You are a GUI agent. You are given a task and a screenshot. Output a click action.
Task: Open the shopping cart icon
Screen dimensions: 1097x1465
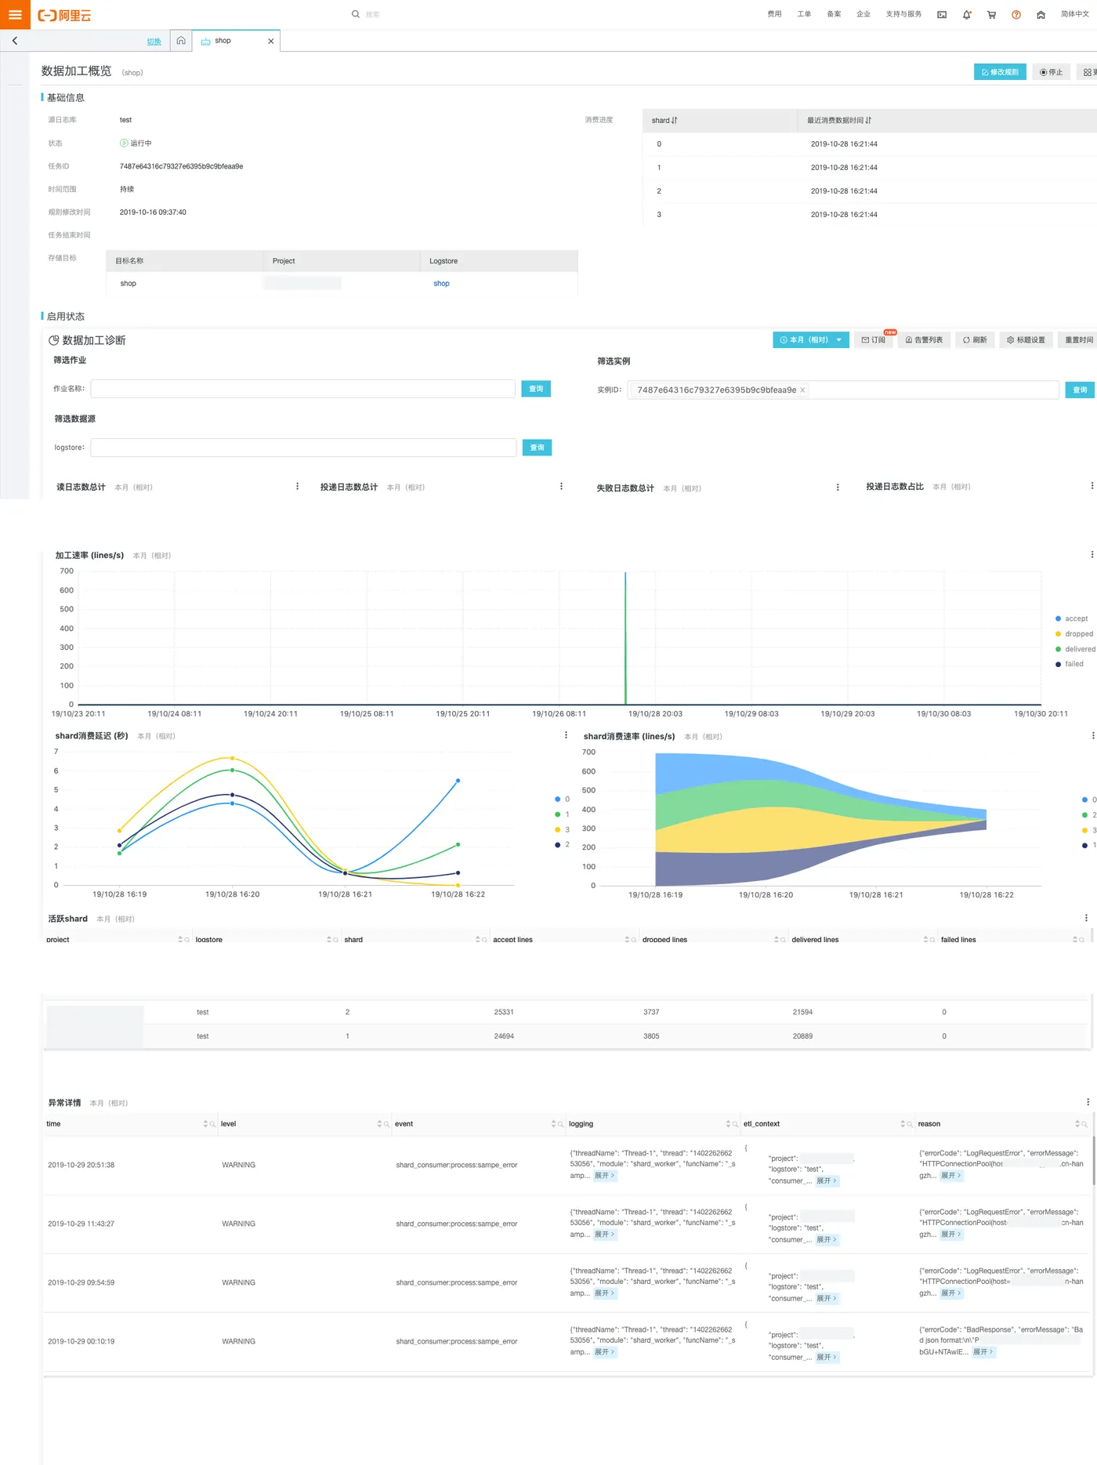click(x=991, y=14)
